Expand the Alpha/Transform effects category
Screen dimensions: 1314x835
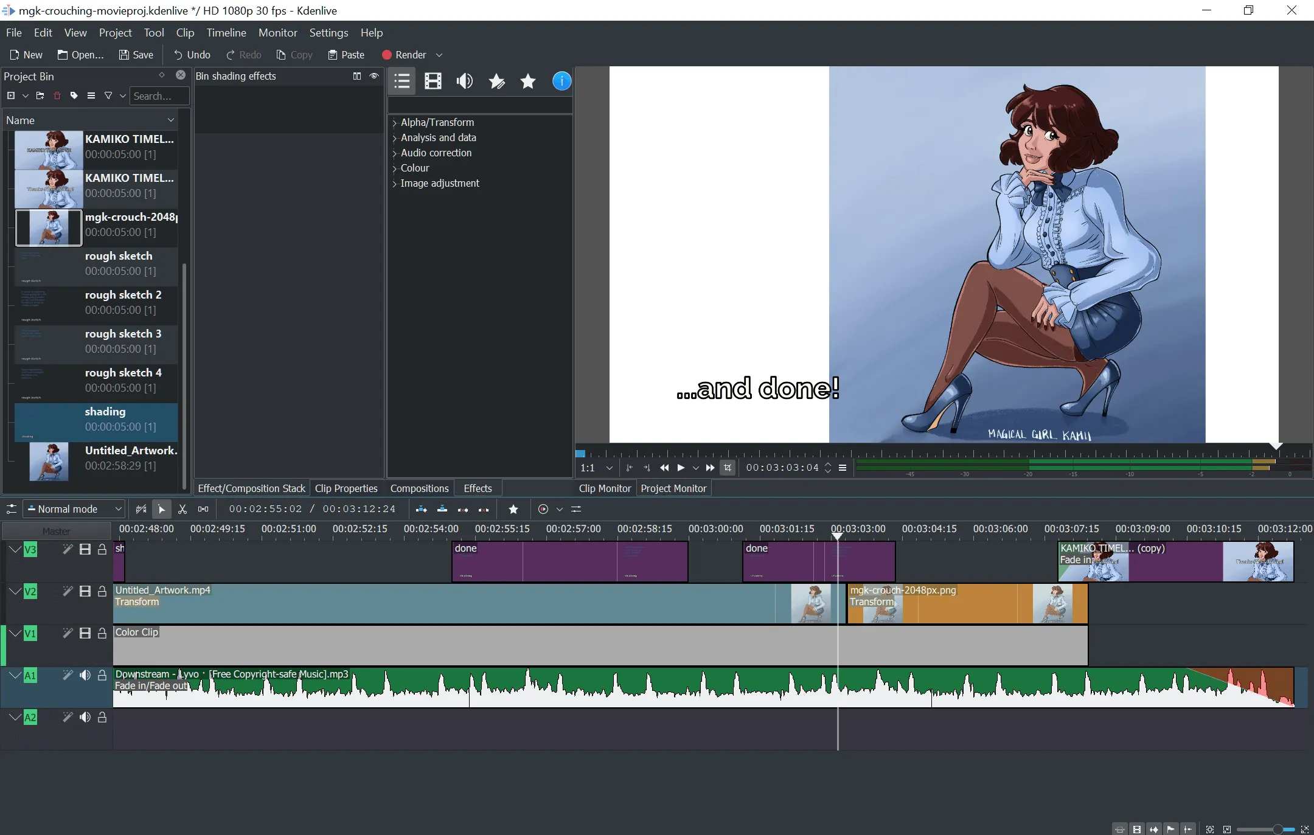tap(395, 122)
